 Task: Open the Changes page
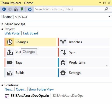(30, 42)
